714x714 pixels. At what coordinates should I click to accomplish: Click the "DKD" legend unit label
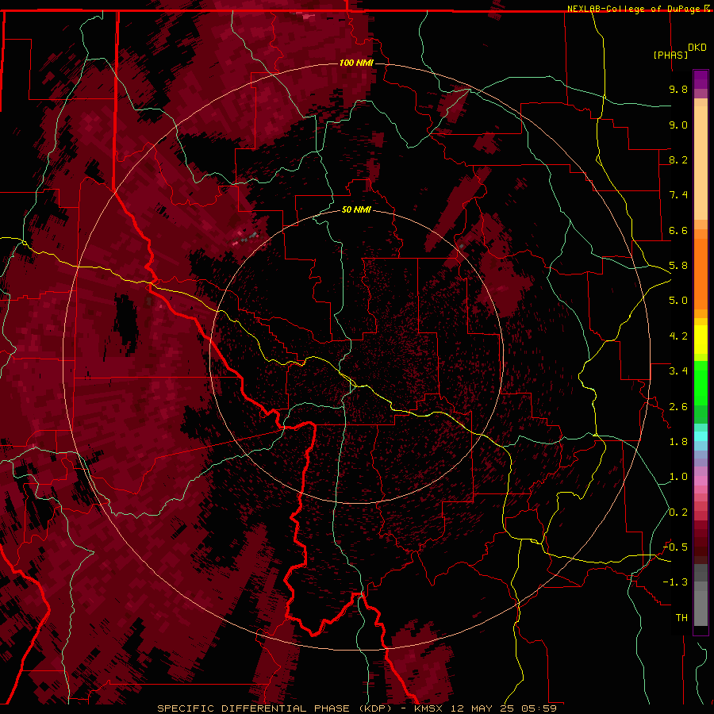click(697, 48)
